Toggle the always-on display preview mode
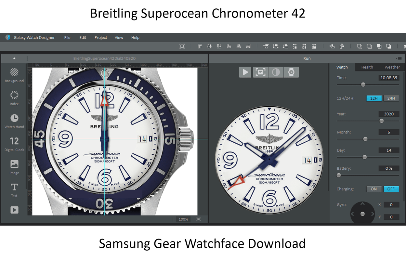Image resolution: width=406 pixels, height=260 pixels. (276, 72)
